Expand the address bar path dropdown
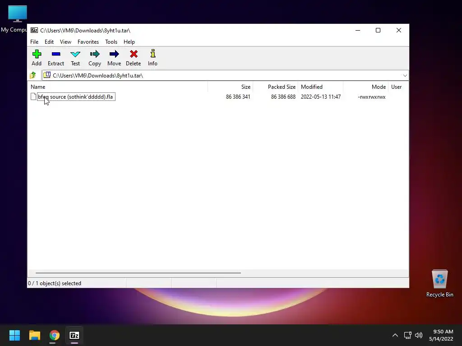 [405, 76]
